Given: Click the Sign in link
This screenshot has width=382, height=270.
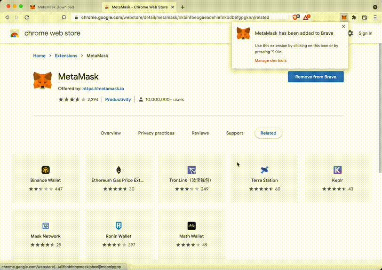Looking at the screenshot, I should (365, 33).
